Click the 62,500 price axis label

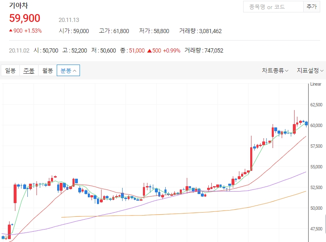tap(316, 105)
